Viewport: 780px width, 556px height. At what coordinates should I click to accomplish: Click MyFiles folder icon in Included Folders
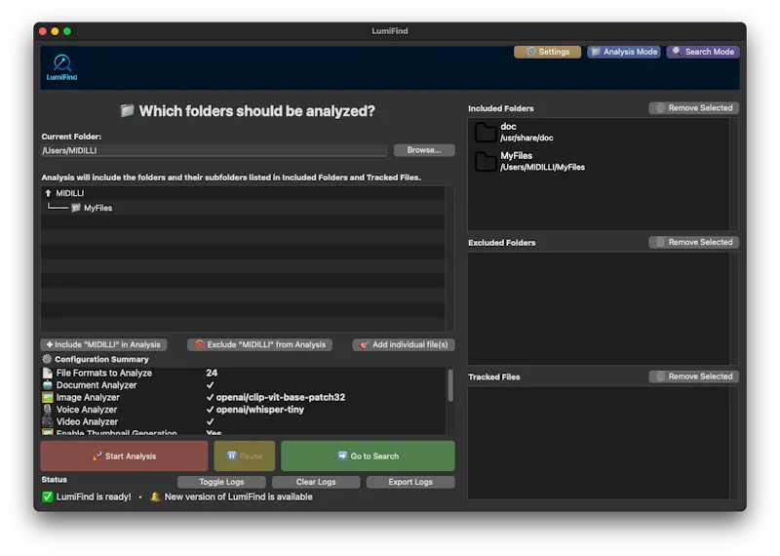pyautogui.click(x=485, y=162)
